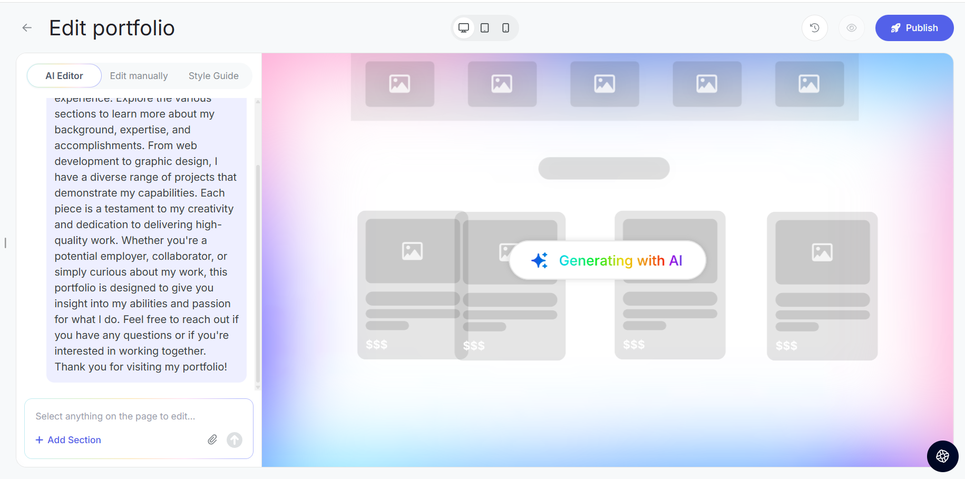
Task: Switch to desktop preview mode
Action: click(464, 28)
